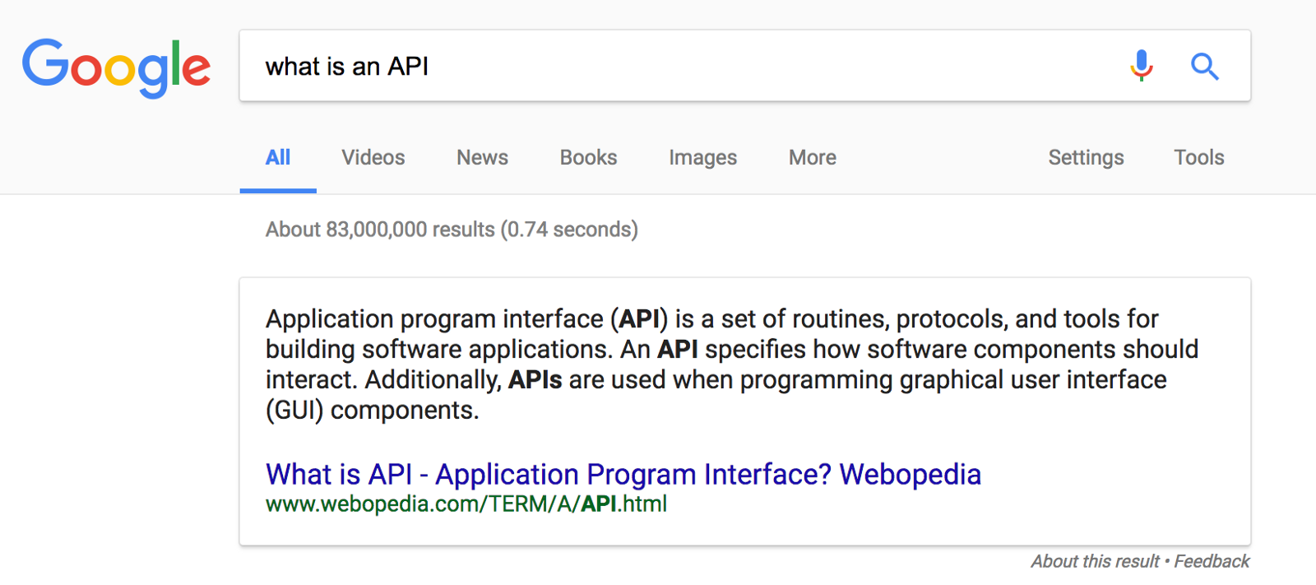Click Feedback below the featured snippet
Image resolution: width=1316 pixels, height=585 pixels.
[1212, 561]
